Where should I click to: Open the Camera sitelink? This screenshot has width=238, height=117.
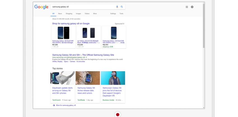[x=73, y=62]
